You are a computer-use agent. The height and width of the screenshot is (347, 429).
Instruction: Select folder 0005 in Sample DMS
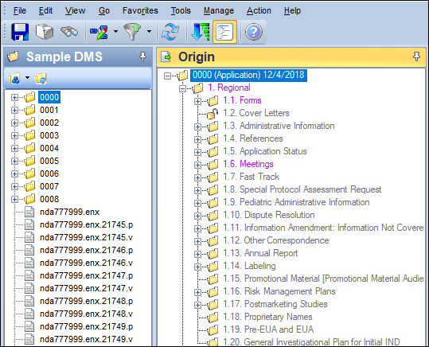(49, 161)
